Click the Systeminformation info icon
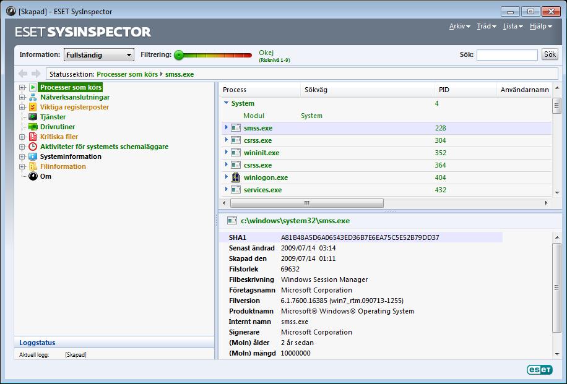The width and height of the screenshot is (567, 384). click(x=33, y=156)
